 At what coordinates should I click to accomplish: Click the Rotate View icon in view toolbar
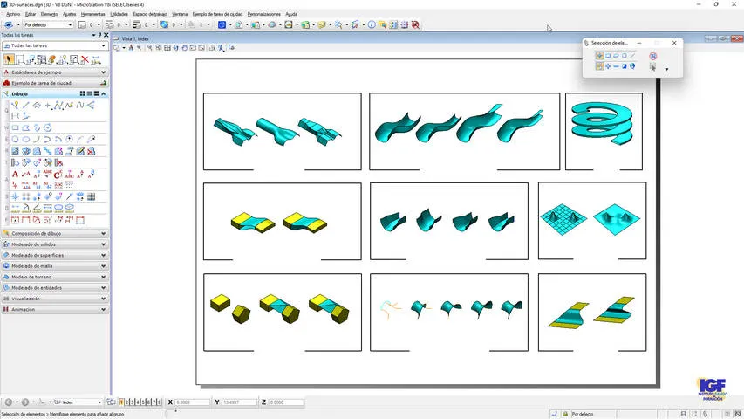click(x=175, y=47)
